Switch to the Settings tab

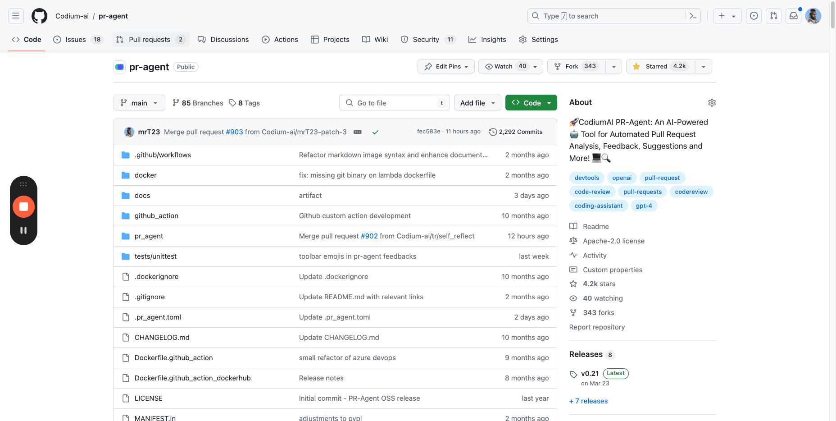[x=538, y=39]
